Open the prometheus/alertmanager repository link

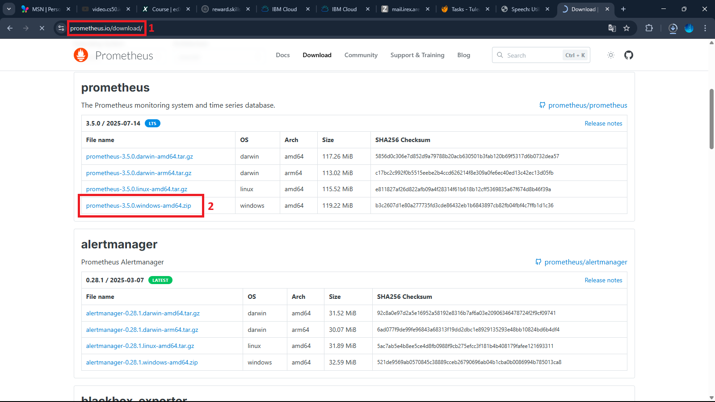[x=581, y=262]
